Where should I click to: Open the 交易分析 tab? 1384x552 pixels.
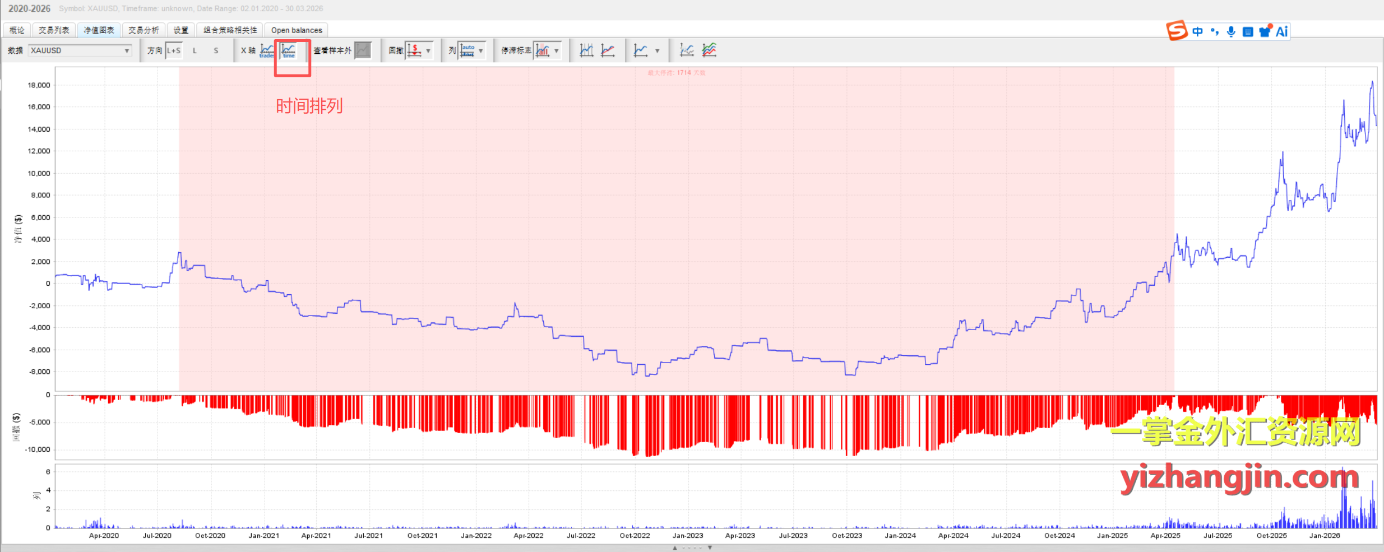pyautogui.click(x=144, y=30)
